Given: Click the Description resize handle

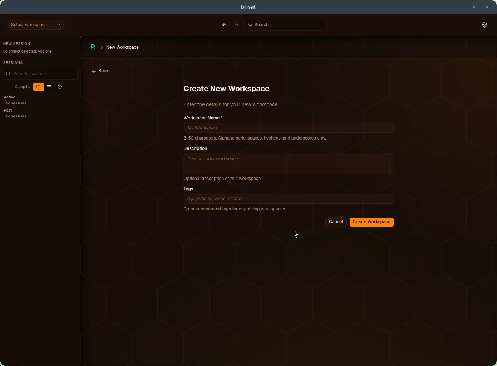Looking at the screenshot, I should [392, 171].
